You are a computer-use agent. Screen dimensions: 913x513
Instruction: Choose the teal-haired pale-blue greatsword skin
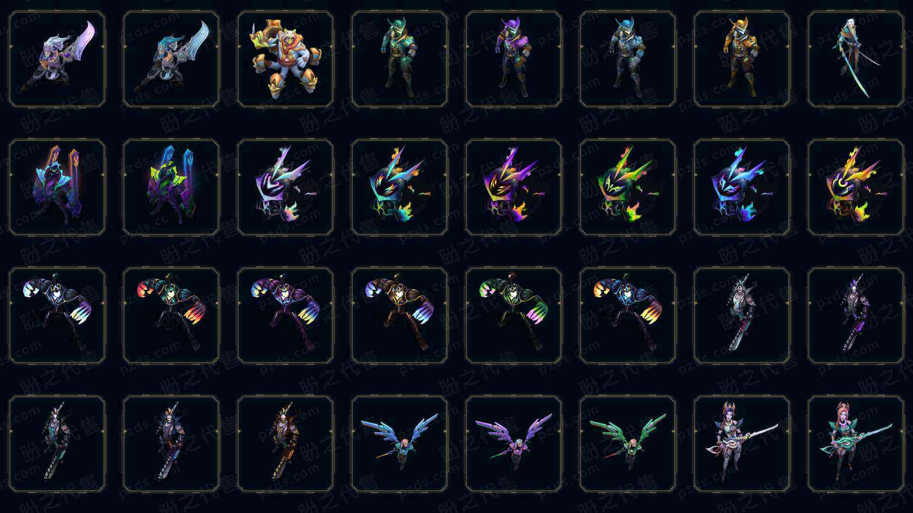[171, 59]
